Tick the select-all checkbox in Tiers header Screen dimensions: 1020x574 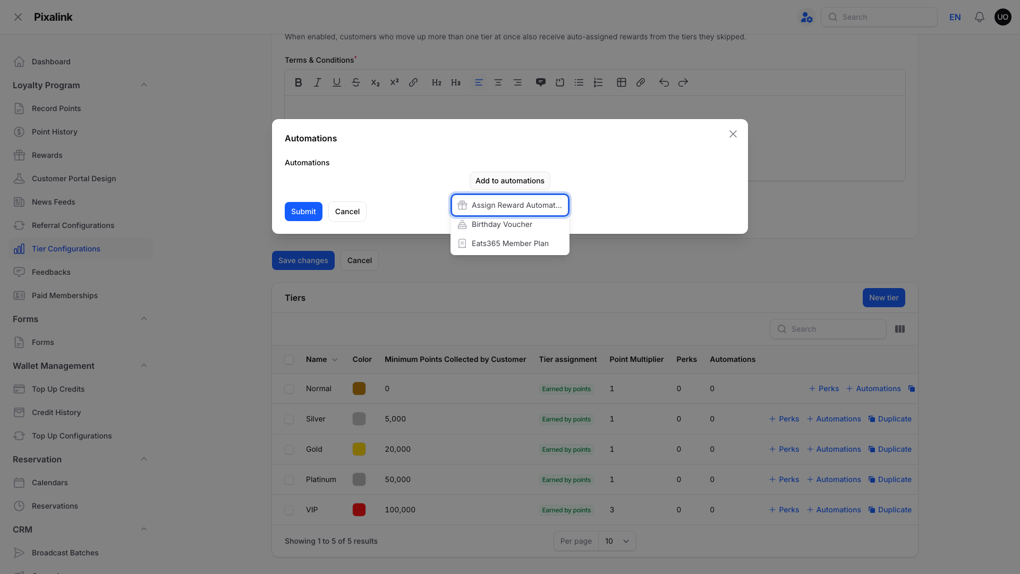(x=289, y=360)
